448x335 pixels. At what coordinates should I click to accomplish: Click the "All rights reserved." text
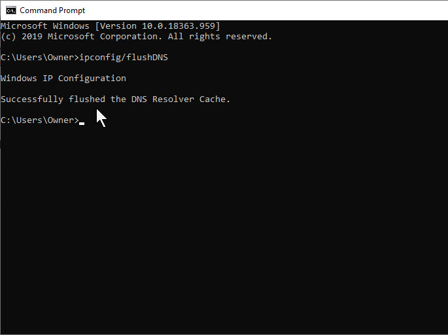tap(221, 37)
